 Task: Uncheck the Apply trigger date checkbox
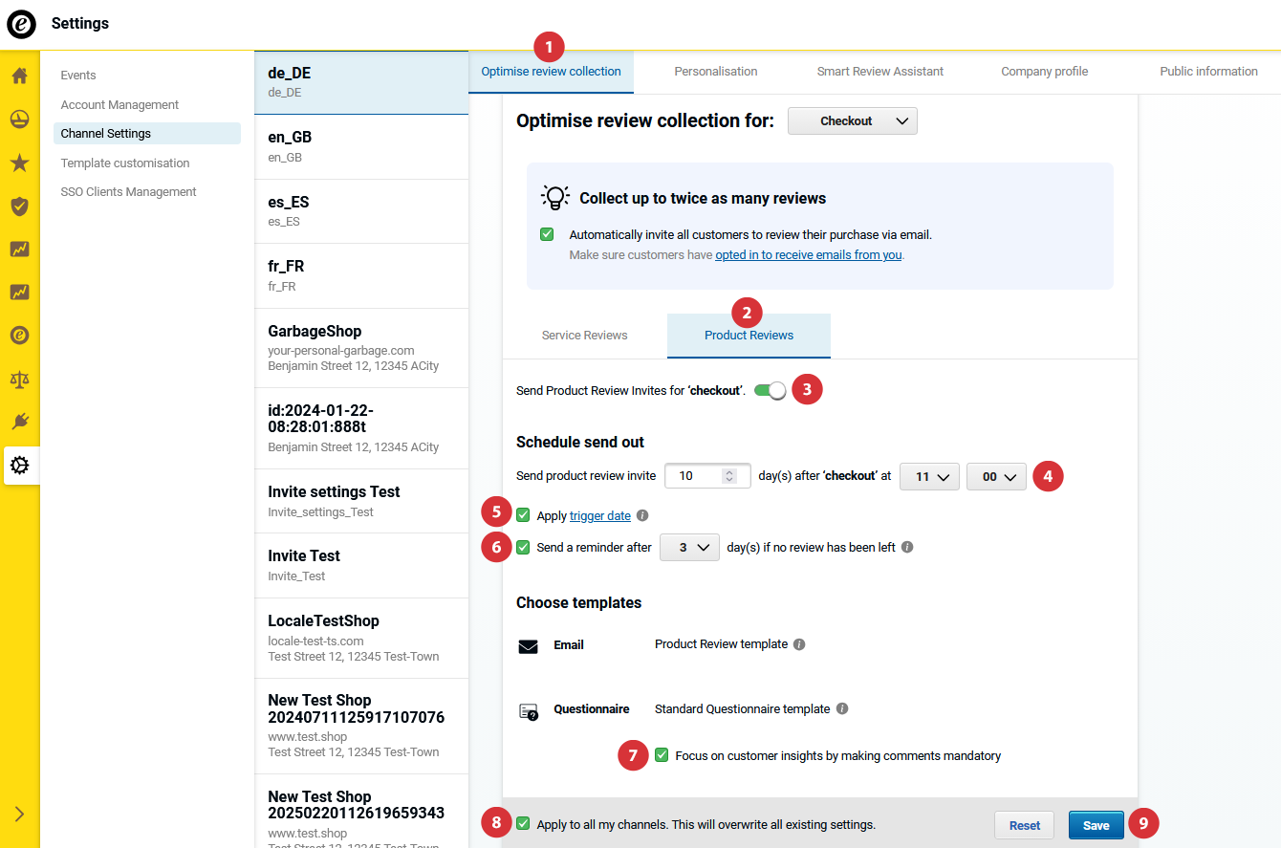coord(523,516)
